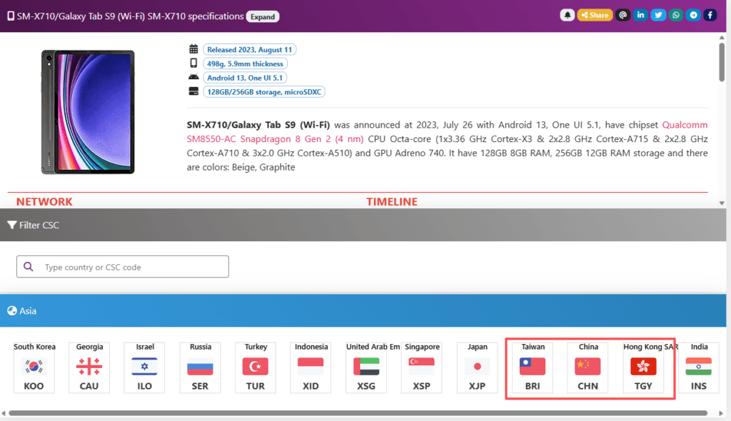
Task: Select Indonesia XID flag
Action: (311, 367)
